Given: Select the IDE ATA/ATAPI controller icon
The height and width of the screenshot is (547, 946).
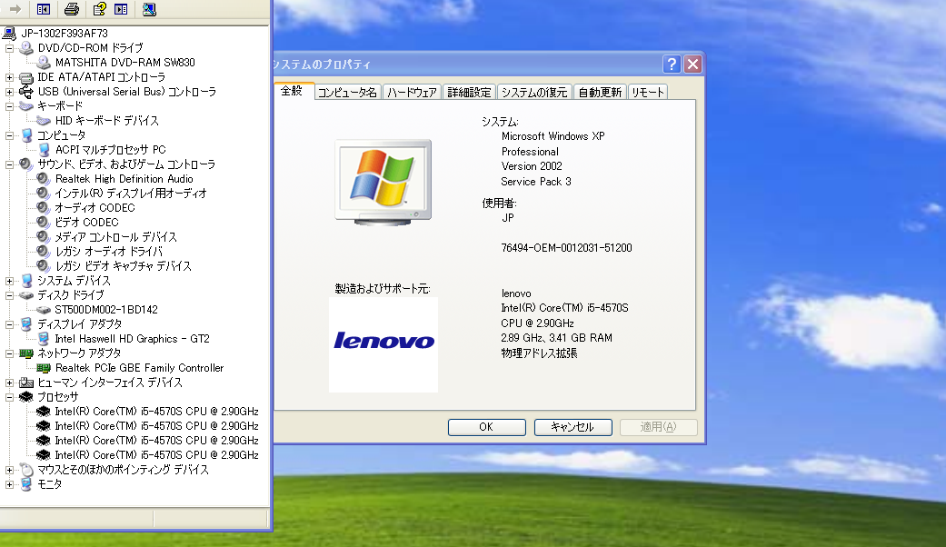Looking at the screenshot, I should tap(26, 77).
